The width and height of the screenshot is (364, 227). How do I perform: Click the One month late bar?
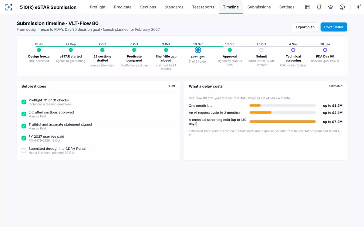[x=282, y=106]
